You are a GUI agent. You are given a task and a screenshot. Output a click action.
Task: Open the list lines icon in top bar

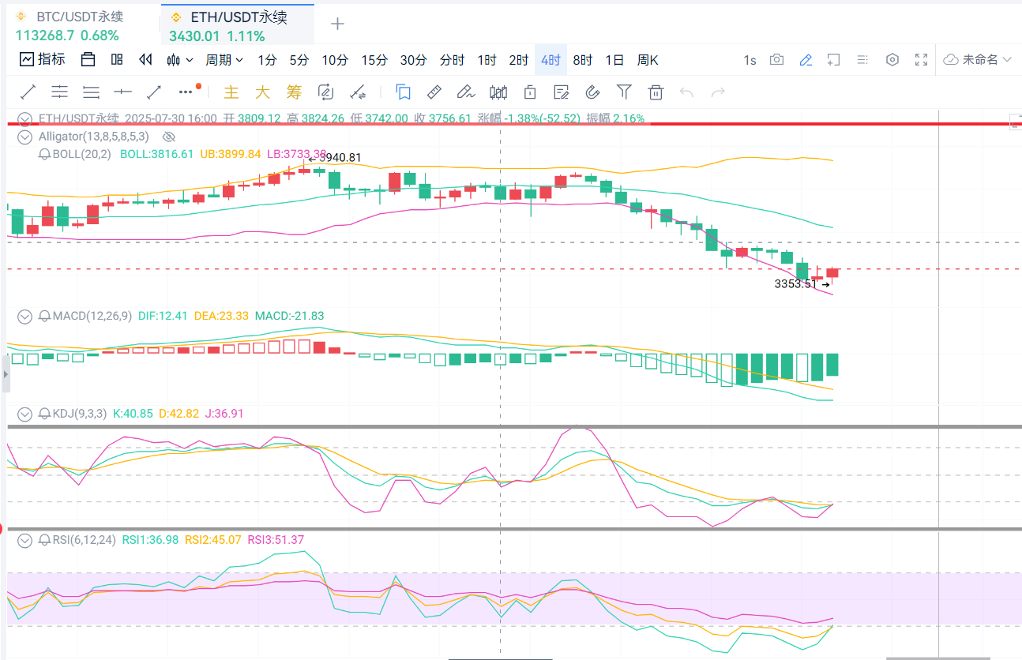pos(862,59)
